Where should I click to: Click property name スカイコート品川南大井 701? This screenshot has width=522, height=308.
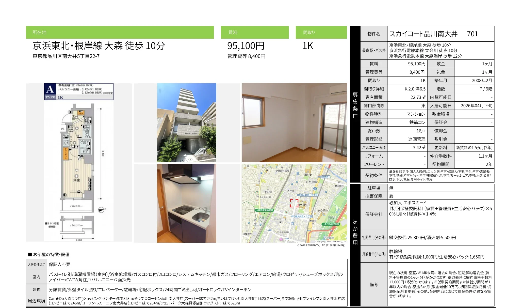tap(433, 34)
